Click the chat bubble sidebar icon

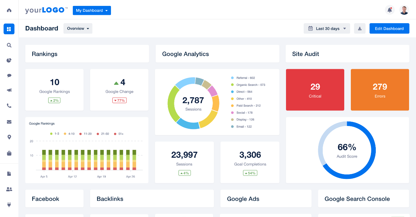(x=9, y=75)
